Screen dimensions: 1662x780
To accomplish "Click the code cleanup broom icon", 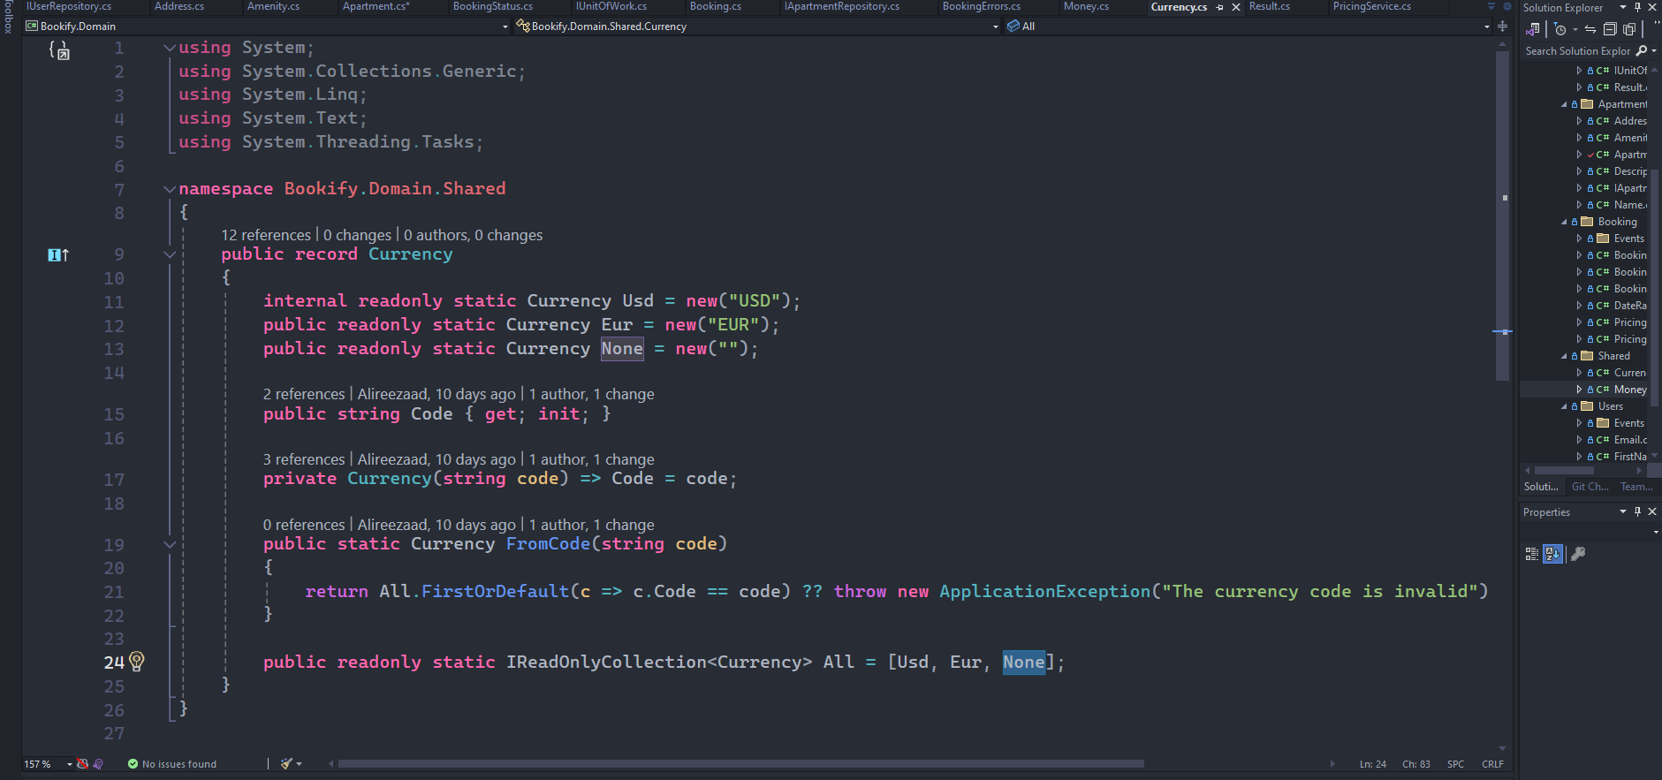I will tap(286, 764).
